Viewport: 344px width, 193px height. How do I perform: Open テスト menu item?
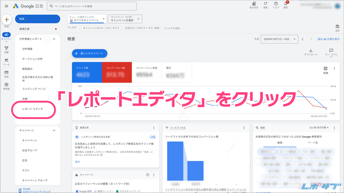pyautogui.click(x=26, y=170)
